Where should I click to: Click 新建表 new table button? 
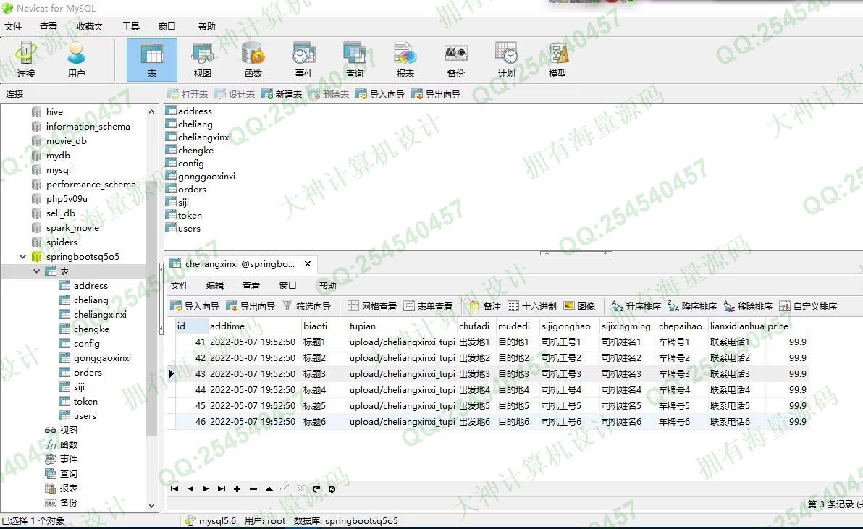tap(282, 95)
